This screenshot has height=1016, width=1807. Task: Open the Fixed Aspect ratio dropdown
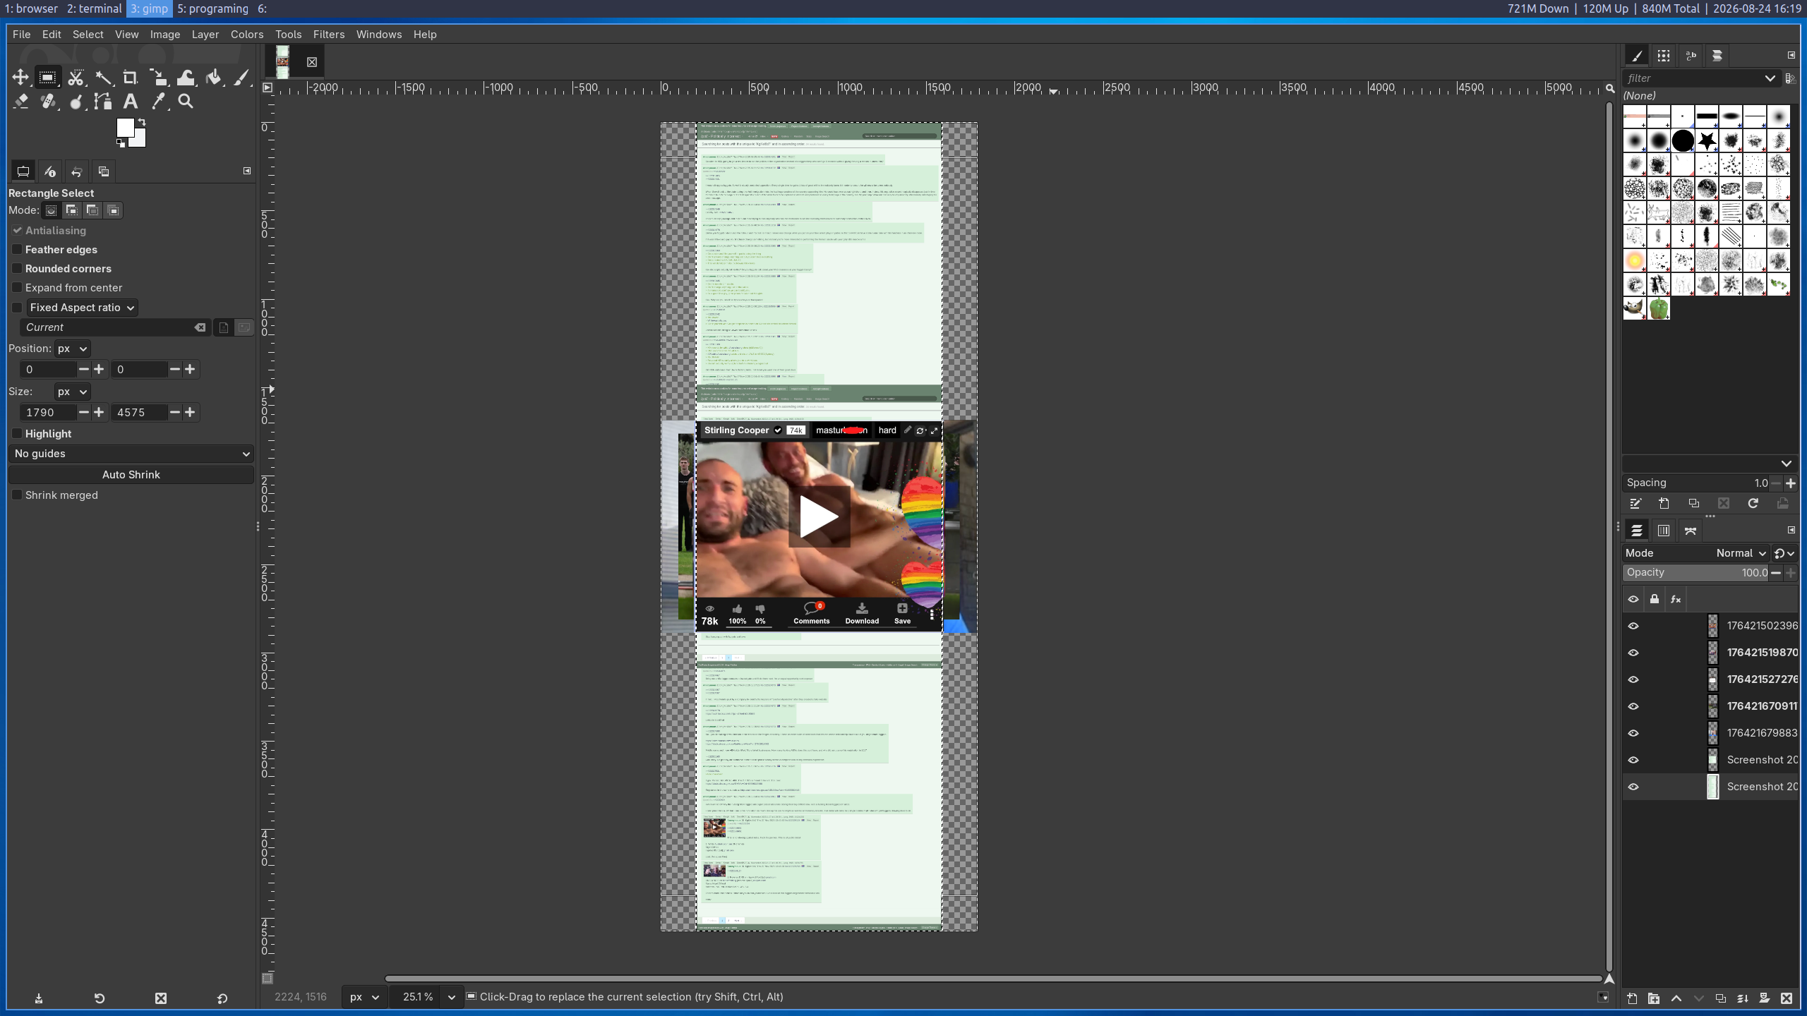tap(83, 308)
